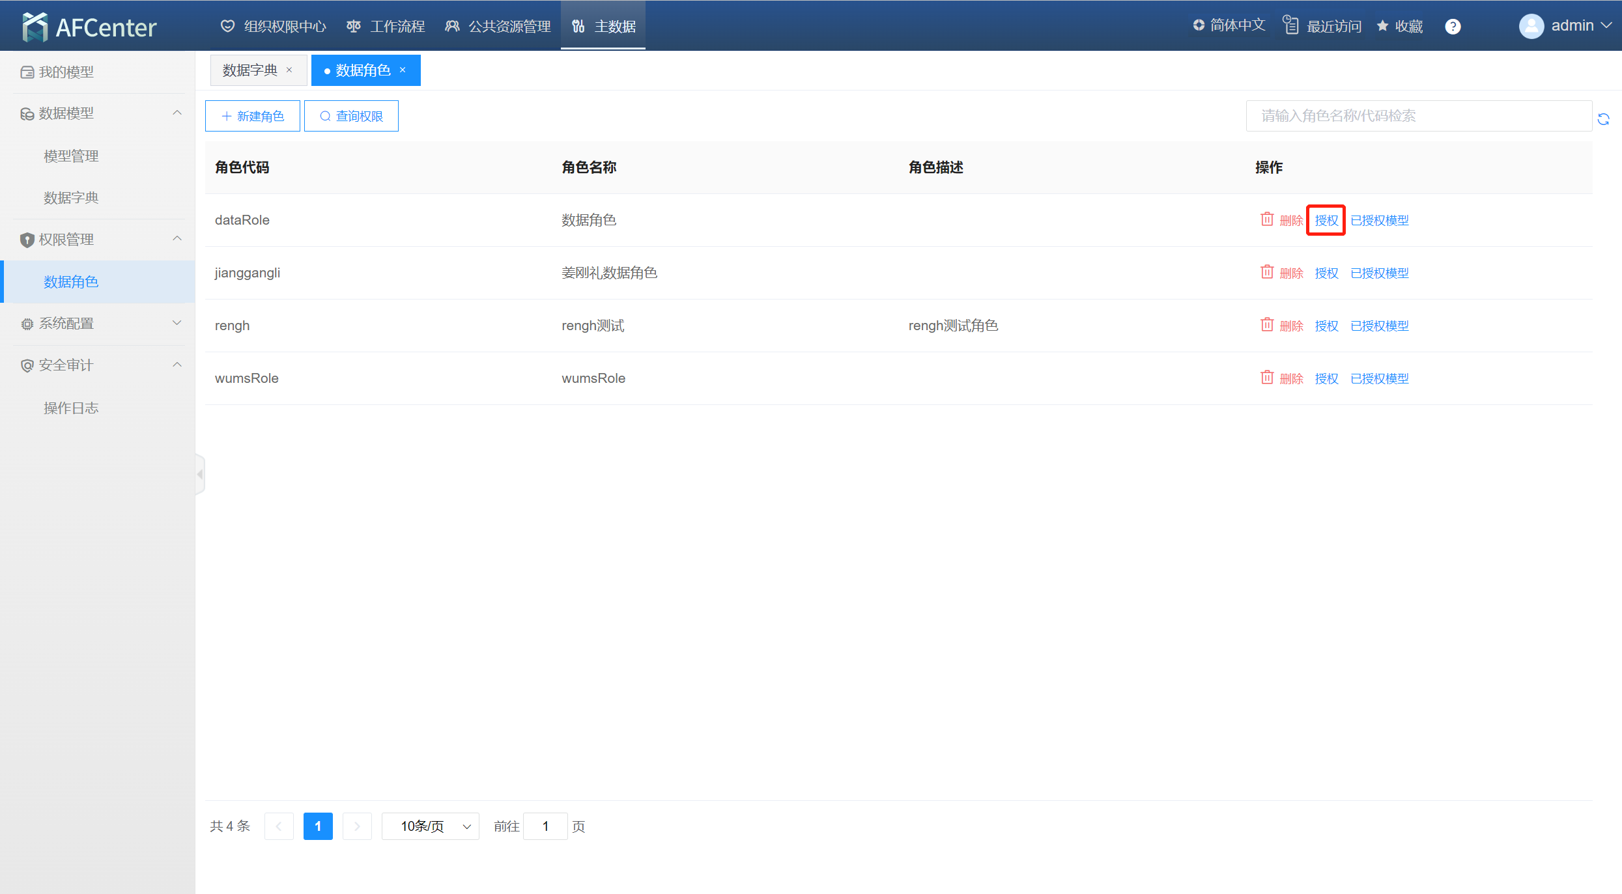Collapse the left sidebar with the arrow handle
The width and height of the screenshot is (1622, 894).
point(200,474)
